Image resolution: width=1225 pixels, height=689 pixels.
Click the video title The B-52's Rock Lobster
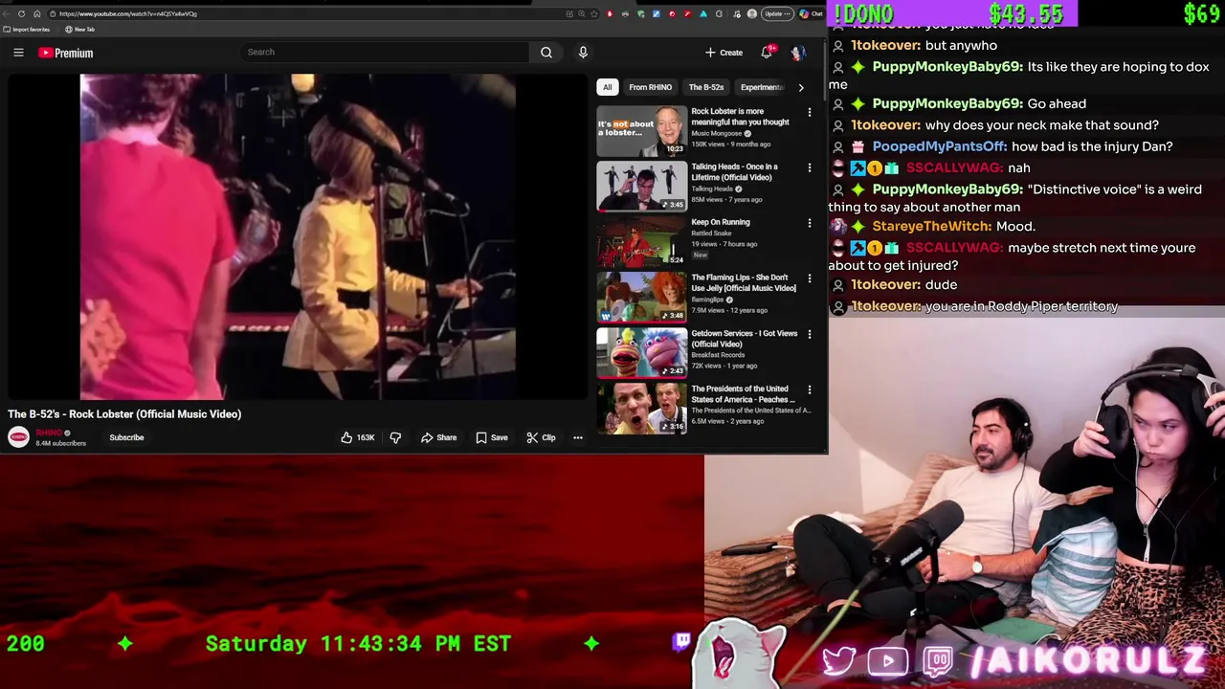pos(124,414)
